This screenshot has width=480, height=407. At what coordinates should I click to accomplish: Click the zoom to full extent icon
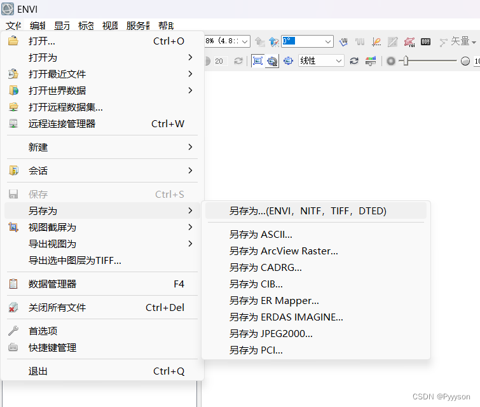pos(257,61)
